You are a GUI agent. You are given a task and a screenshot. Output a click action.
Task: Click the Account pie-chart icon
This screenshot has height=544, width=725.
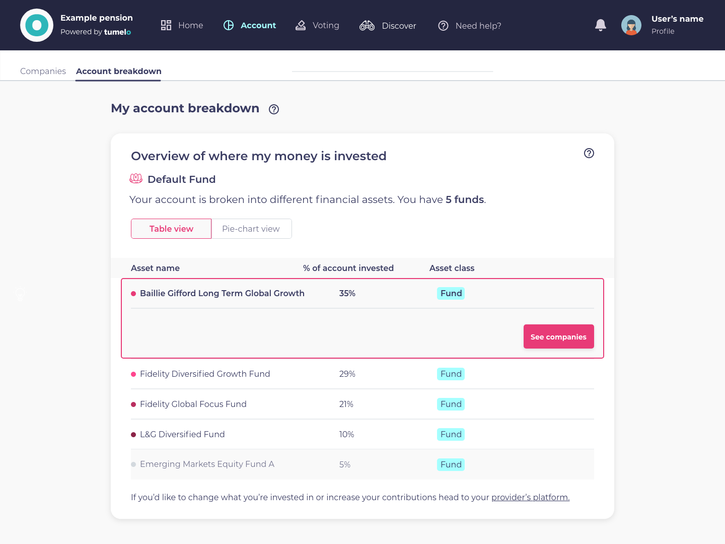click(229, 25)
